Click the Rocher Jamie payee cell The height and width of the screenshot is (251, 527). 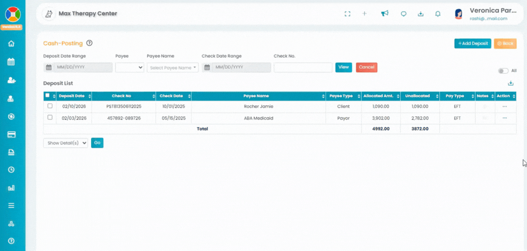[x=258, y=107]
